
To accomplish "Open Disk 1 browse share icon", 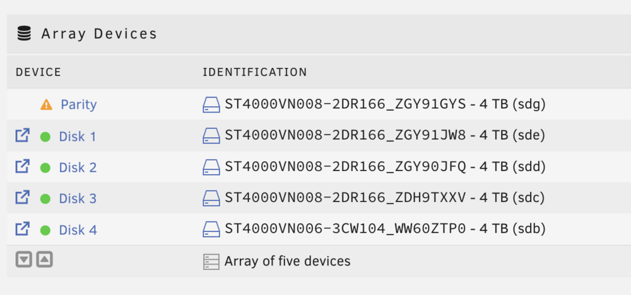I will tap(22, 135).
